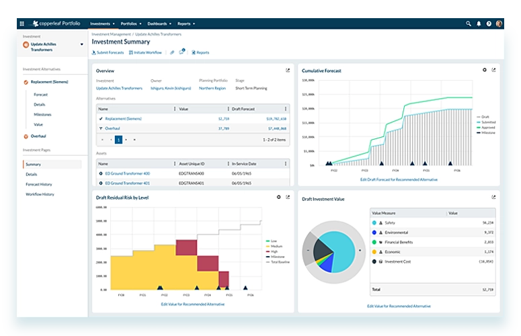Image resolution: width=521 pixels, height=336 pixels.
Task: Open Value under Replacement (Siemens)
Action: [38, 124]
